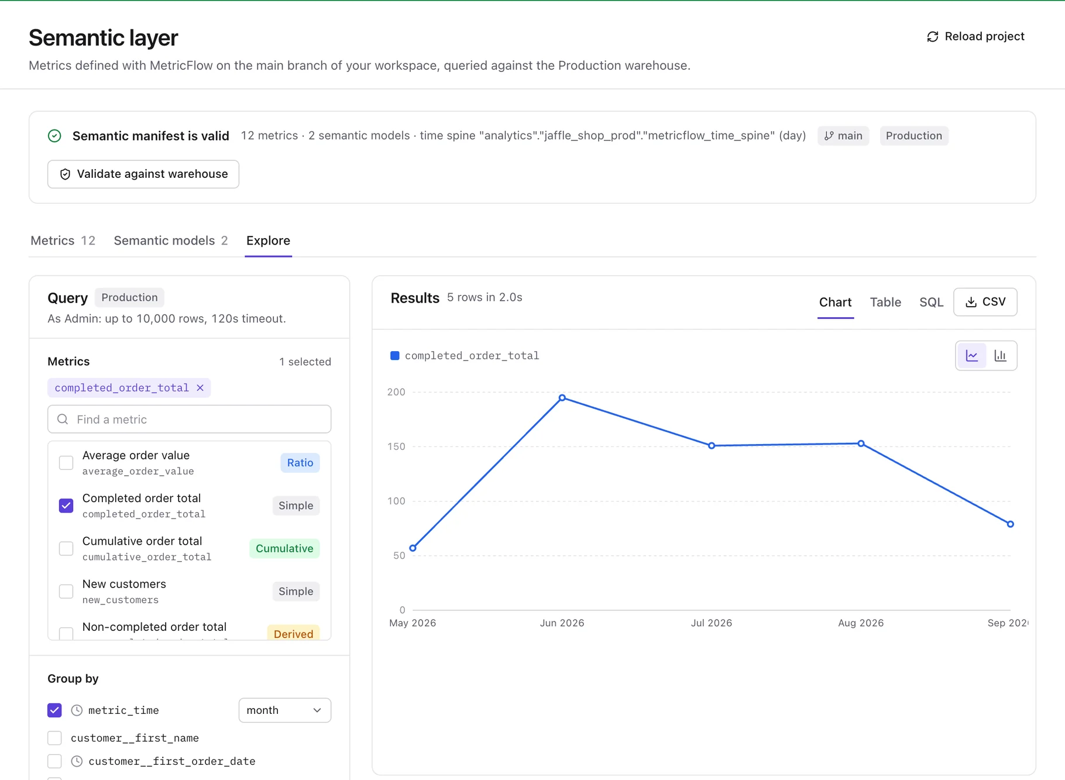Click the Jun 2026 data point on chart
The image size is (1065, 780).
[562, 398]
